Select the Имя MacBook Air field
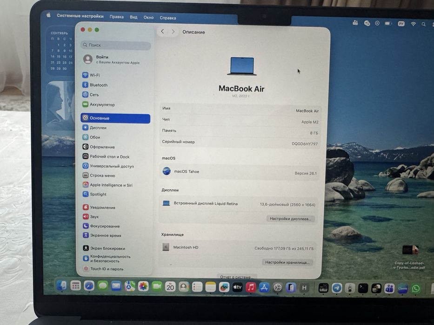 (240, 110)
